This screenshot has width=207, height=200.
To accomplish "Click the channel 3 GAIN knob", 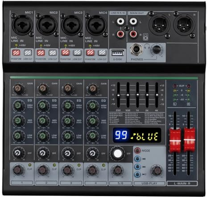I will pyautogui.click(x=68, y=89).
